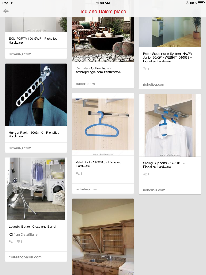
Task: Open the Semisfera Coffee Table image
Action: pyautogui.click(x=103, y=39)
